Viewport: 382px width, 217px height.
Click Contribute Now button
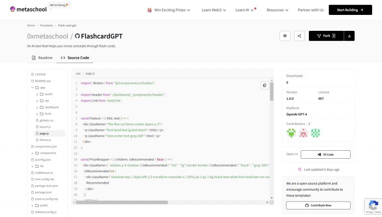pos(318,205)
